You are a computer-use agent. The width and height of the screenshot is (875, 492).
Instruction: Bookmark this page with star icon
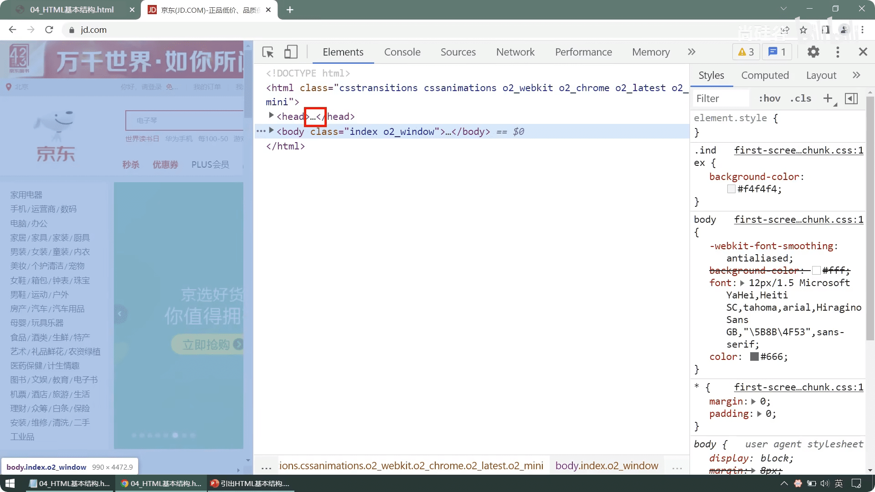pyautogui.click(x=803, y=30)
